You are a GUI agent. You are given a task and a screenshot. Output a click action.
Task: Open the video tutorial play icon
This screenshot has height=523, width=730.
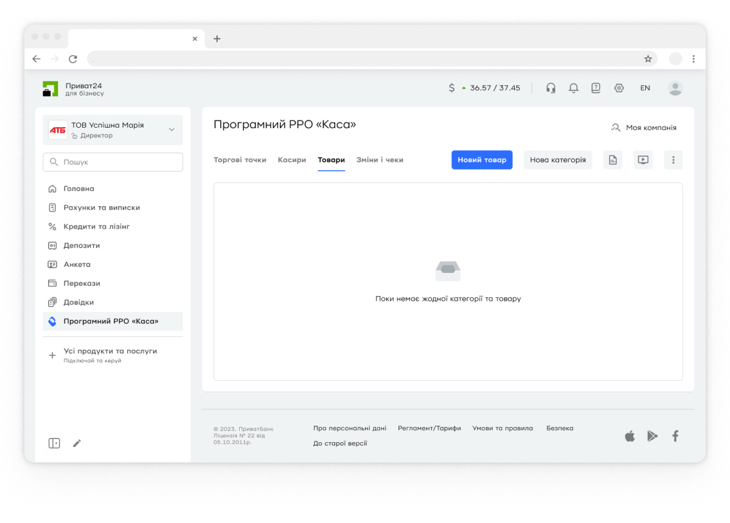pyautogui.click(x=643, y=160)
